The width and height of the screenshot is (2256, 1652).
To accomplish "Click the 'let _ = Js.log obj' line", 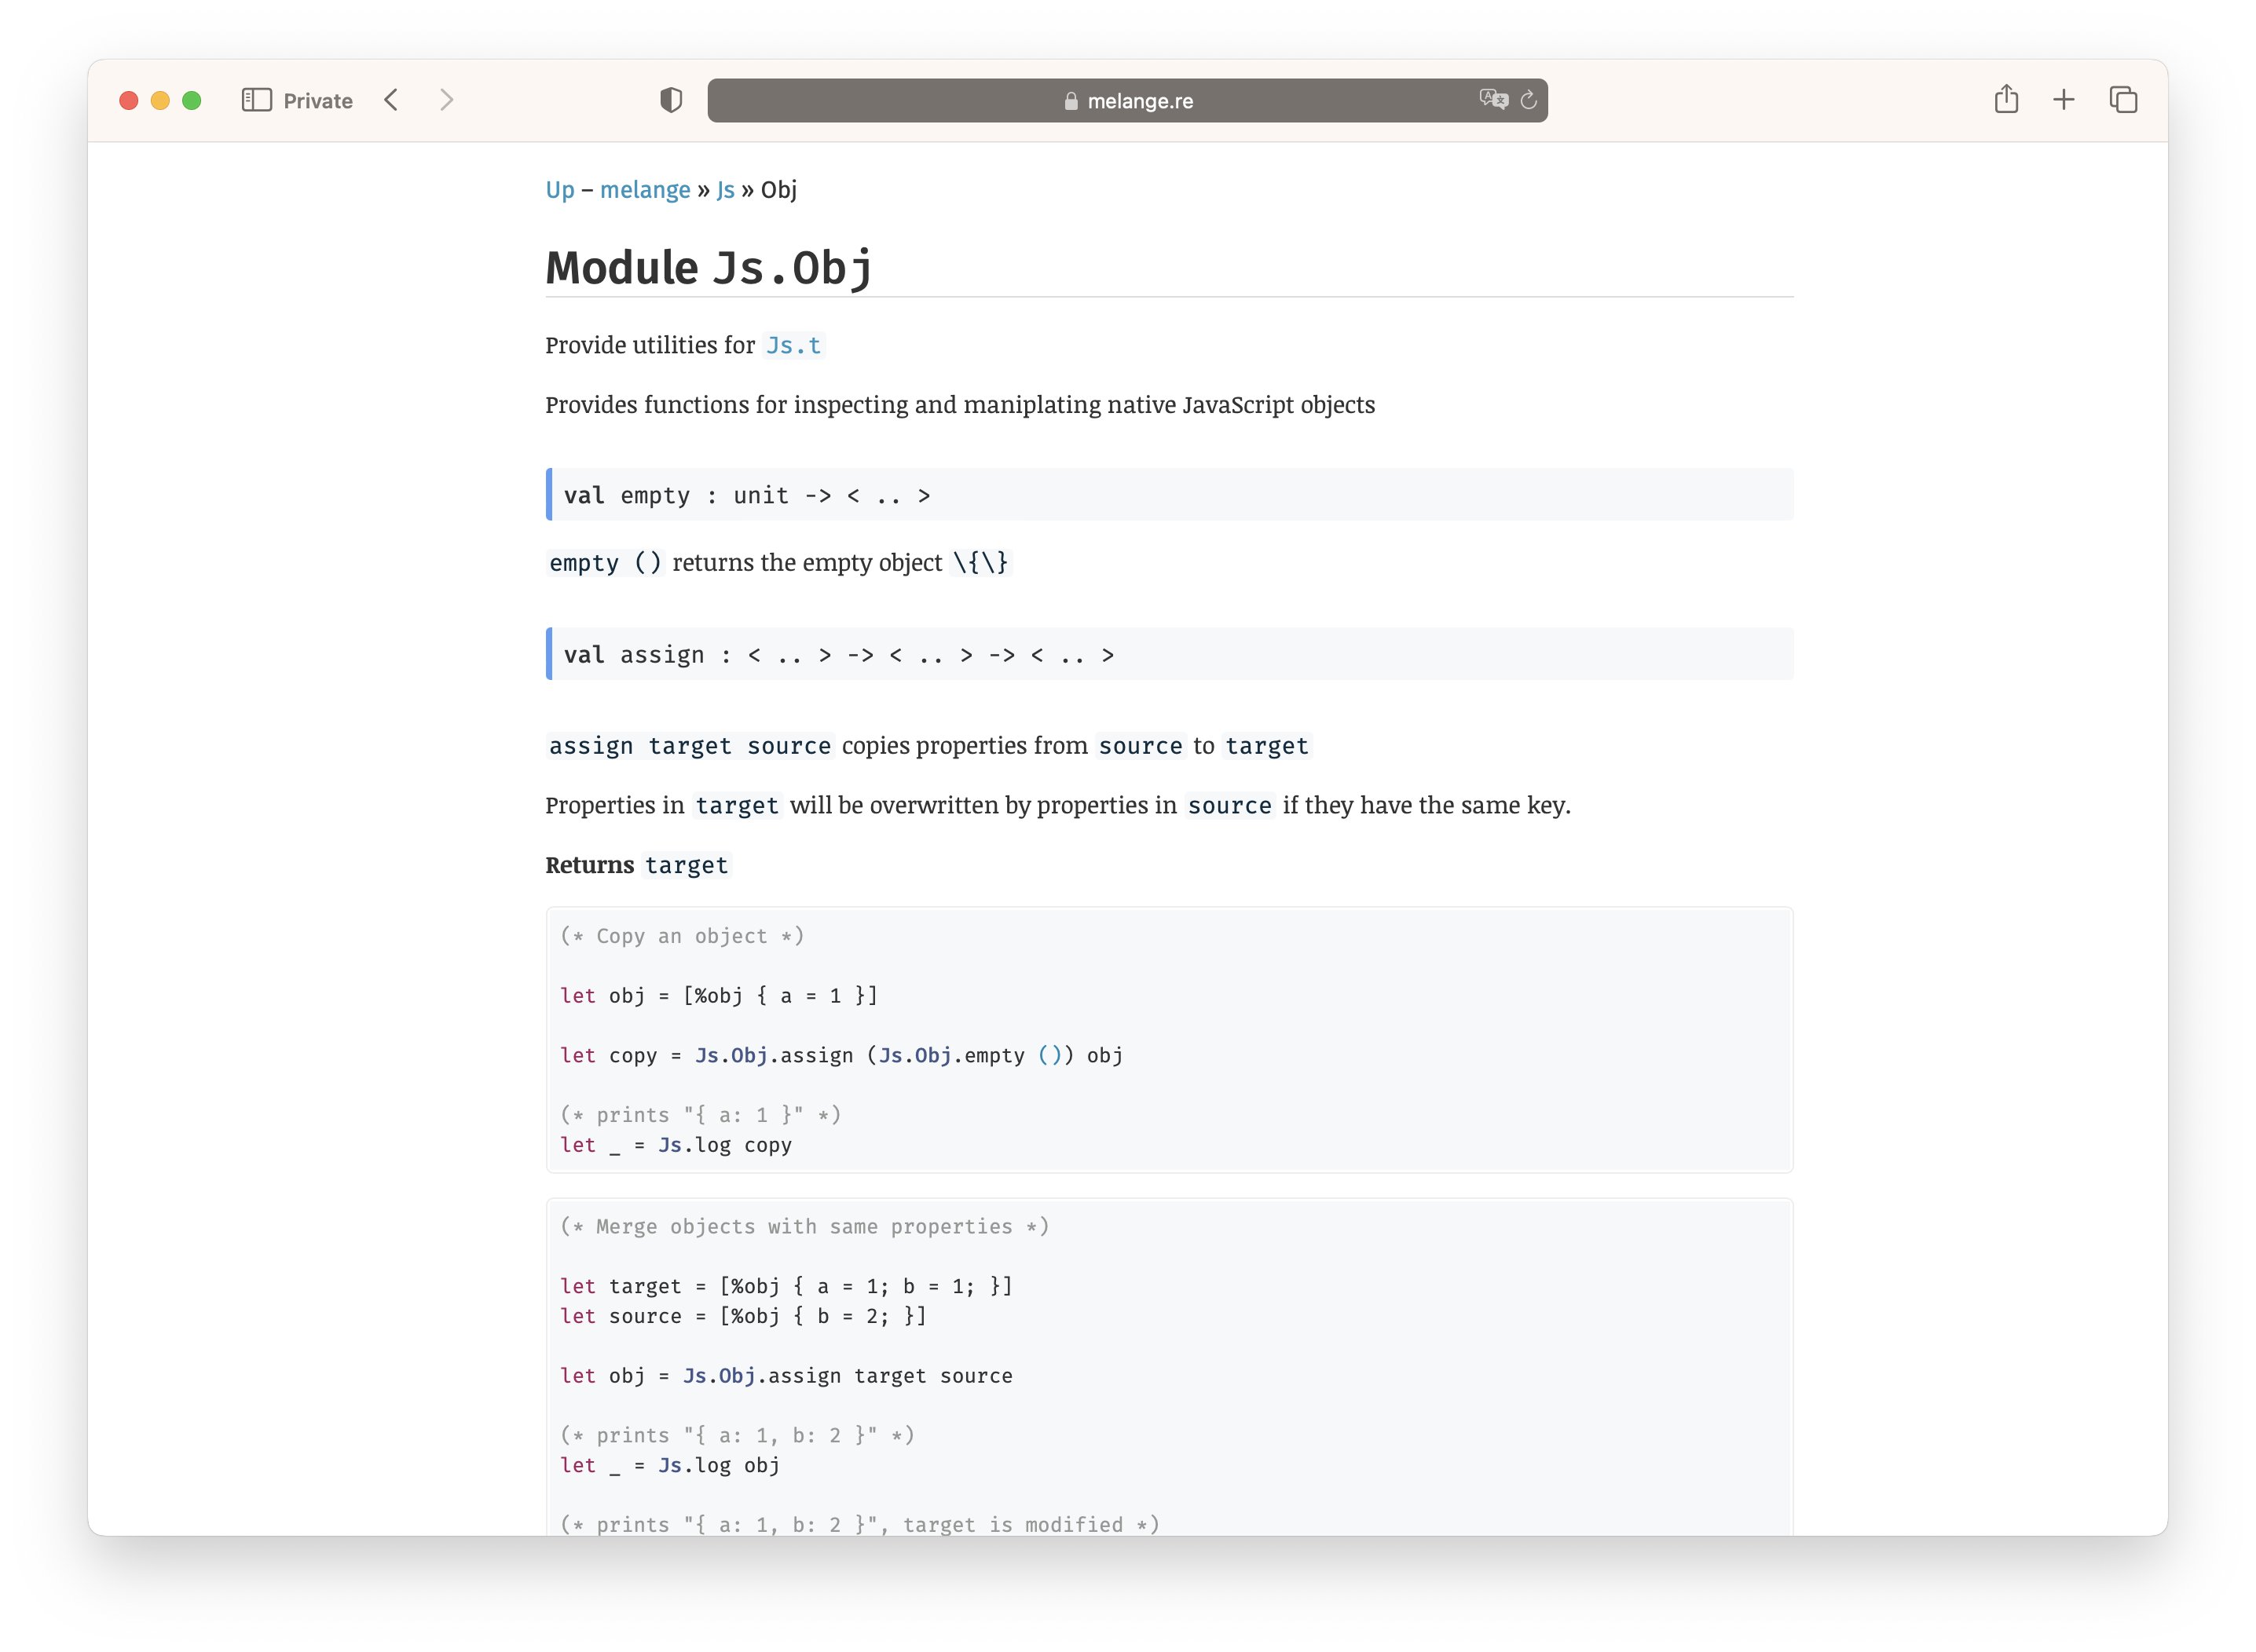I will tap(669, 1465).
